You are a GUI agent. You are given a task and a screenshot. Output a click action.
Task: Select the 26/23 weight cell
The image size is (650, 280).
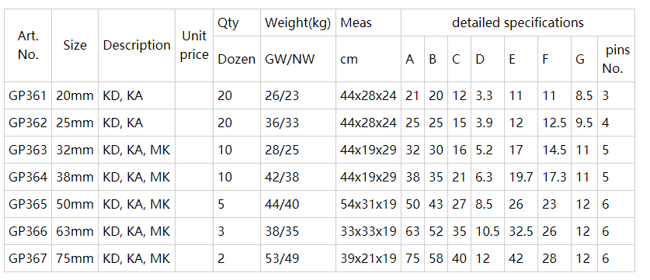pyautogui.click(x=298, y=95)
